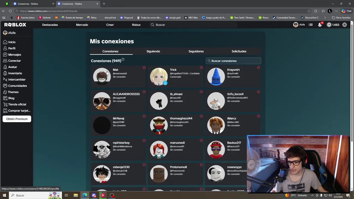Remove tk_elmasi connection minus icon
The height and width of the screenshot is (199, 354).
[201, 92]
